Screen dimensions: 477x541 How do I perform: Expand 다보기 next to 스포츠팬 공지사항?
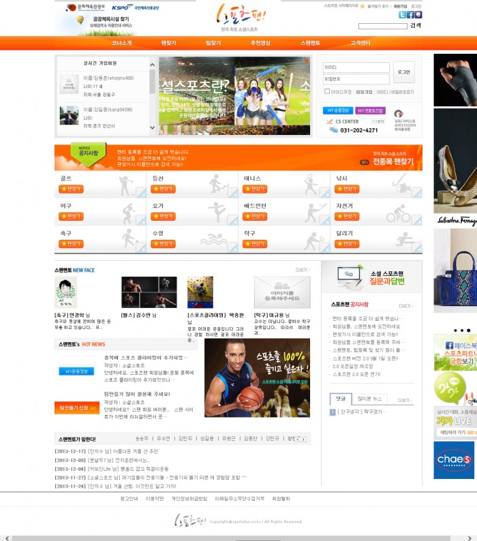pyautogui.click(x=405, y=306)
